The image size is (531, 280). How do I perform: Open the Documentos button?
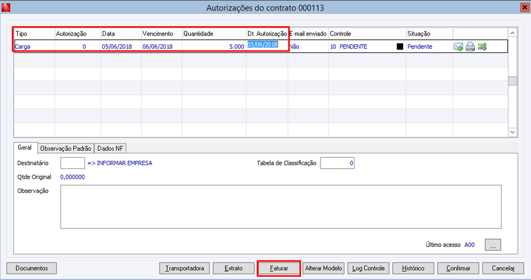tap(31, 268)
